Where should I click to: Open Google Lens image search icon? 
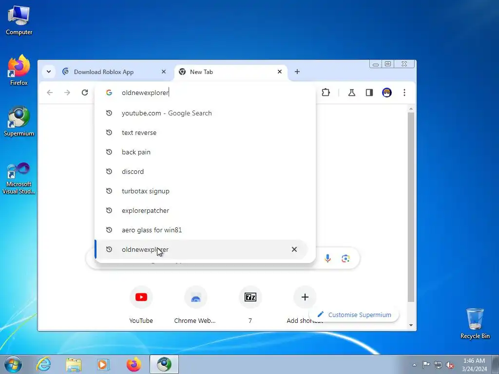pos(345,258)
